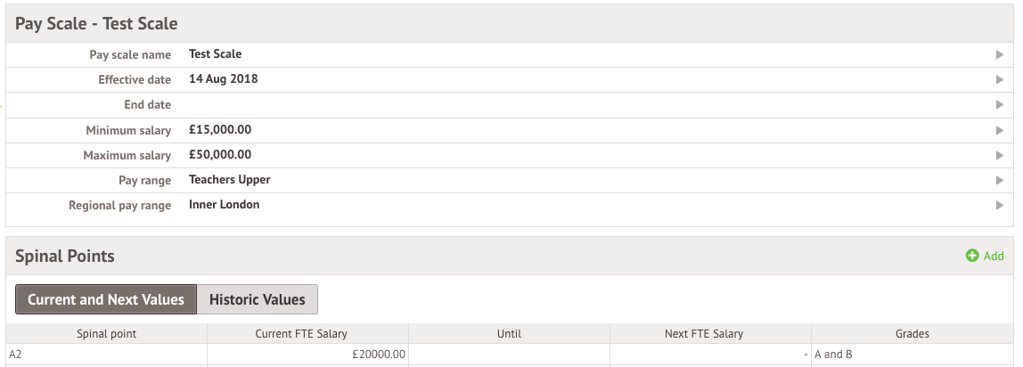Viewport: 1023px width, 367px height.
Task: Click the Spinal point column header
Action: pyautogui.click(x=106, y=334)
